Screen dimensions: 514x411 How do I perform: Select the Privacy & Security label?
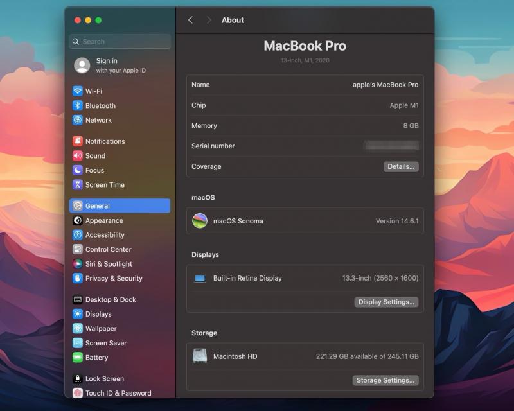click(114, 278)
